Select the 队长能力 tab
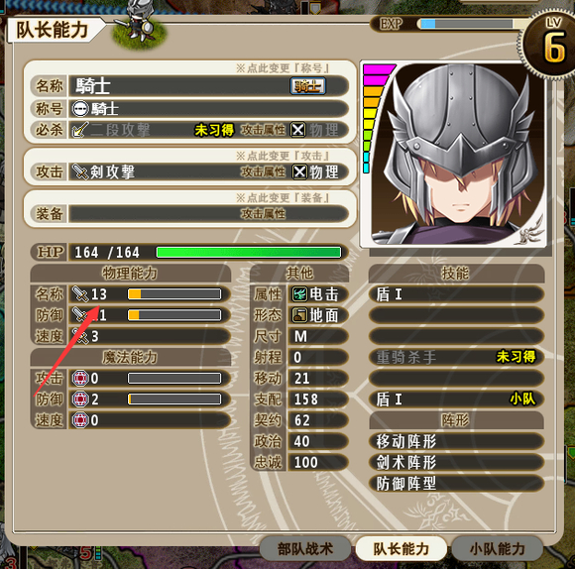575x569 pixels. [x=402, y=549]
